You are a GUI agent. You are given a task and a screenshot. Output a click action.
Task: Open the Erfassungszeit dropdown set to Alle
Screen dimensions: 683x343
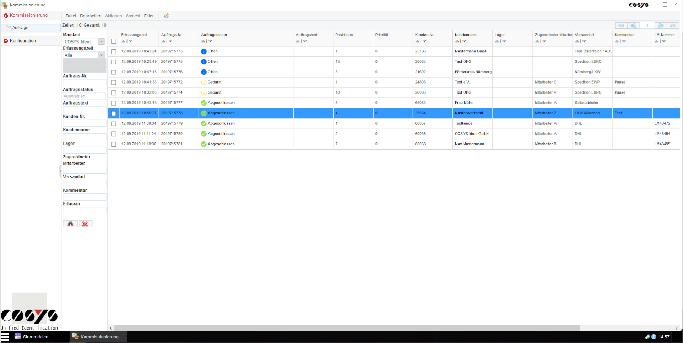pos(102,55)
